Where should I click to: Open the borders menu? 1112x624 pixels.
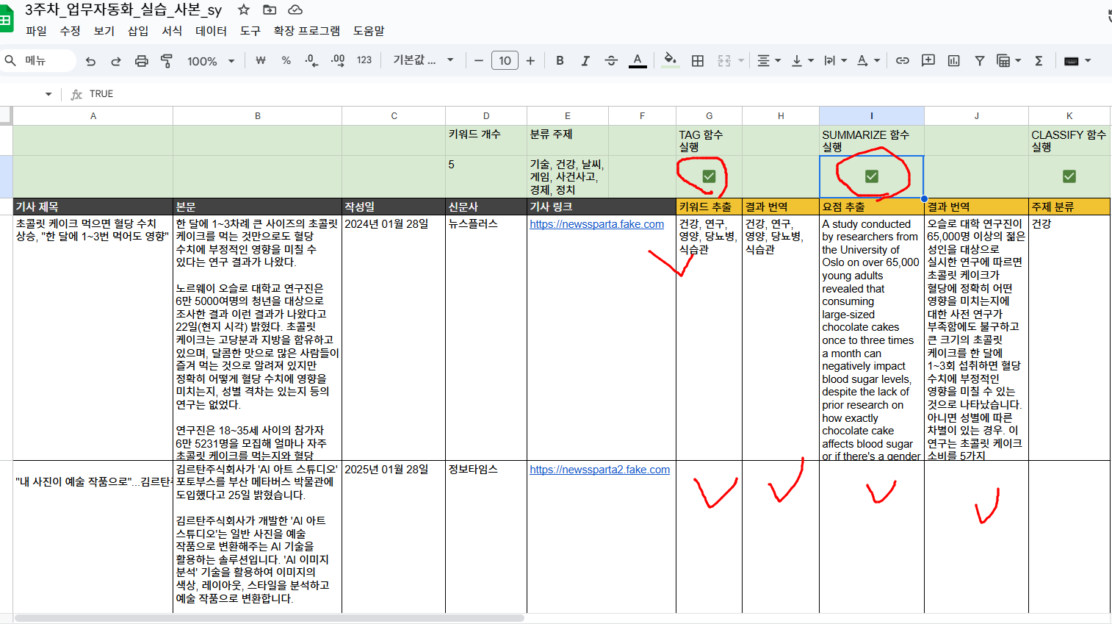[698, 60]
